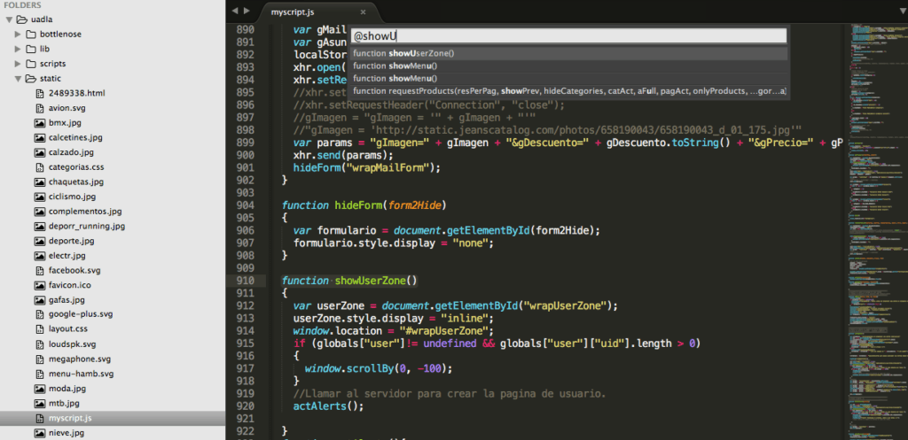Screen dimensions: 908x440
Task: Click the @showU Goto Anything input field
Action: coord(568,35)
